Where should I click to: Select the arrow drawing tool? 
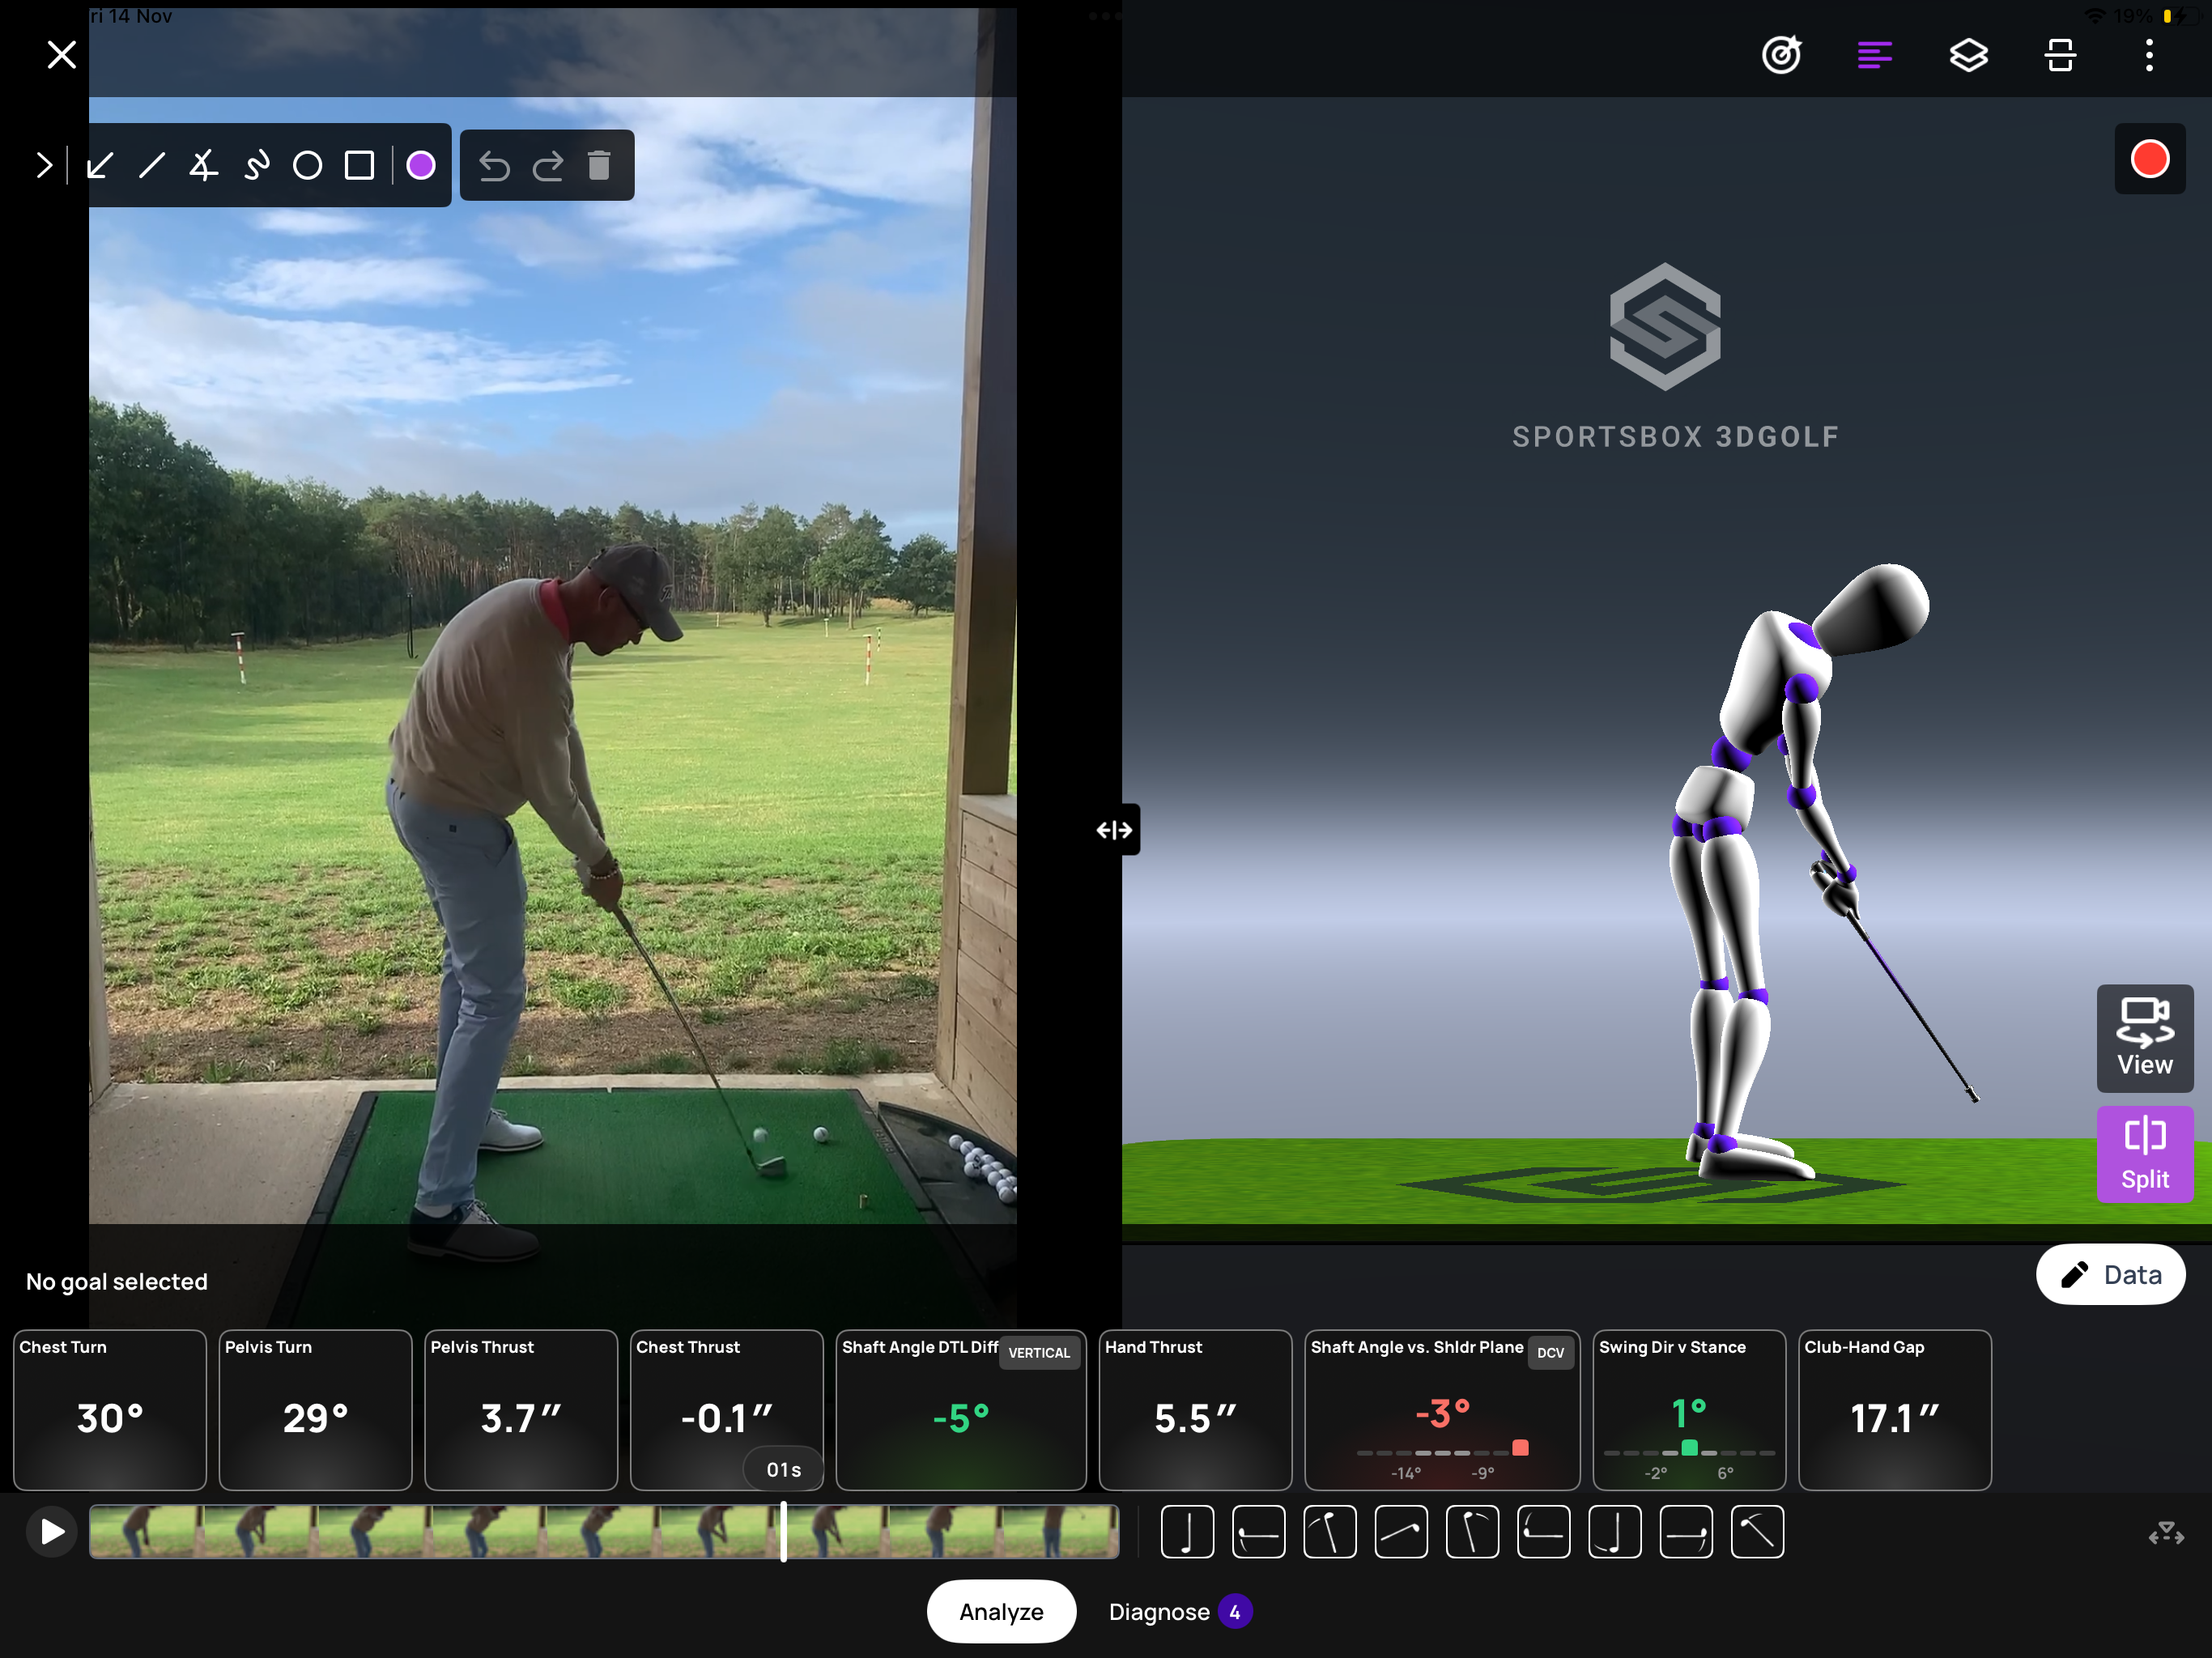100,165
